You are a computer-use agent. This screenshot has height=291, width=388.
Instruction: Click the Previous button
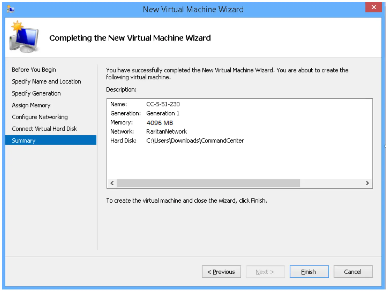221,272
